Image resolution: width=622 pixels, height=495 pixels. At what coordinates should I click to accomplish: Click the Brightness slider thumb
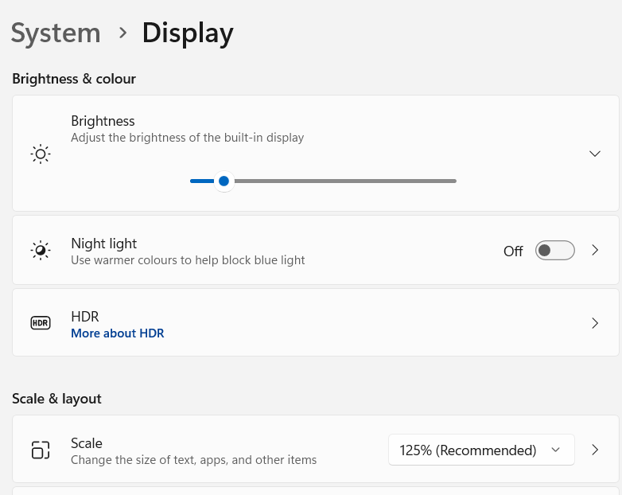click(x=224, y=181)
